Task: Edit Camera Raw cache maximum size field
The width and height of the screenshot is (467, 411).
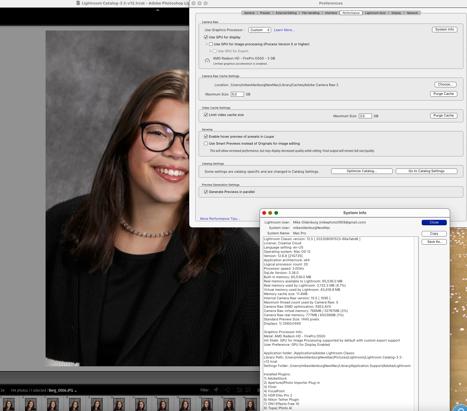Action: tap(237, 94)
